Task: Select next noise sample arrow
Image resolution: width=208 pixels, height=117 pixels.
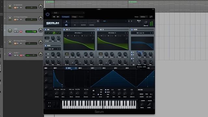Action: coord(60,49)
